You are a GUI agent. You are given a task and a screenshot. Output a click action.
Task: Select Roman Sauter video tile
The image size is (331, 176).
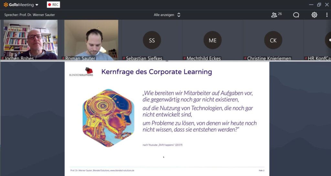[91, 40]
